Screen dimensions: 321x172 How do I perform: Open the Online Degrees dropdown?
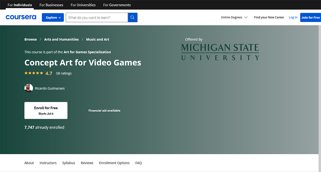click(x=234, y=17)
